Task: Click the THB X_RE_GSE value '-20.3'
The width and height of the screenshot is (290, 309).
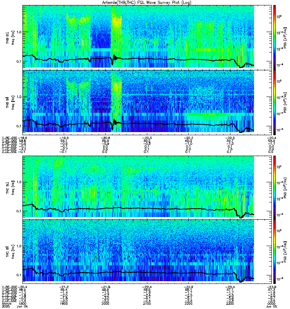Action: click(x=147, y=138)
